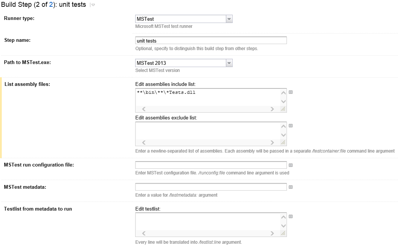This screenshot has height=246, width=398.
Task: Focus the MSTest run configuration file field
Action: pyautogui.click(x=211, y=165)
